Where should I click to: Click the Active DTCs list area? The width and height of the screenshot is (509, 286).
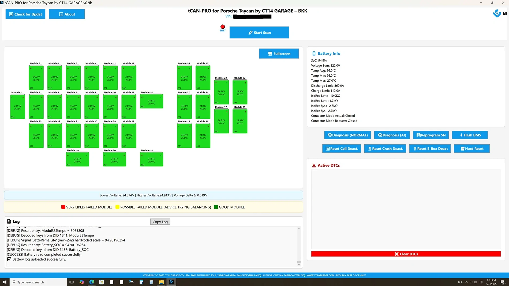(x=406, y=209)
